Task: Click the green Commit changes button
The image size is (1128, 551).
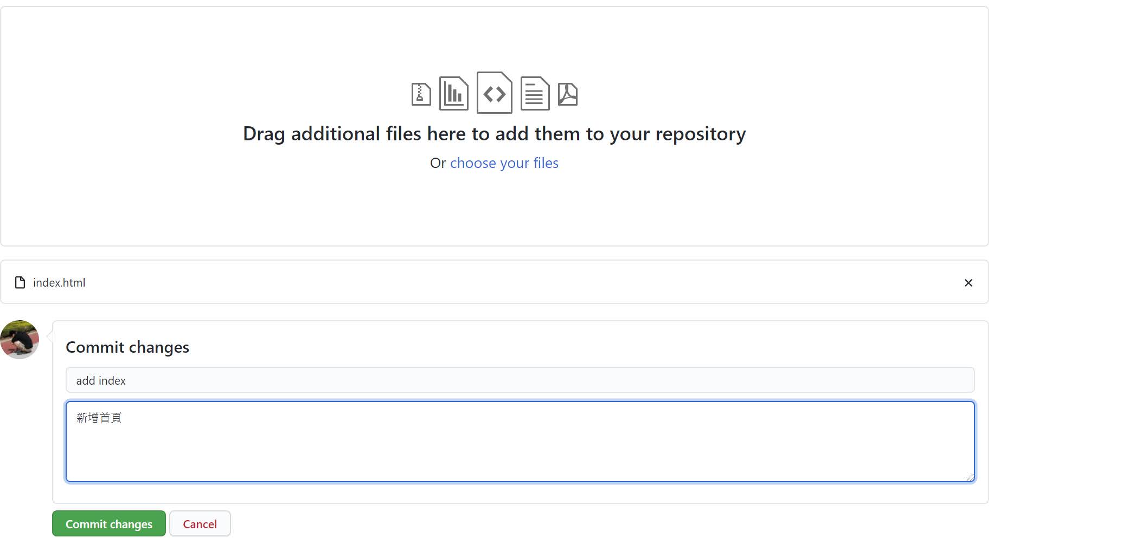Action: click(x=109, y=524)
